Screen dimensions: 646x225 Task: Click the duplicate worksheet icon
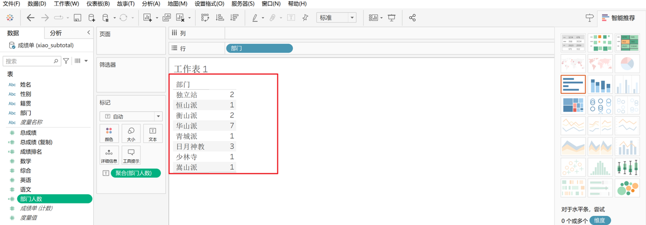click(166, 18)
